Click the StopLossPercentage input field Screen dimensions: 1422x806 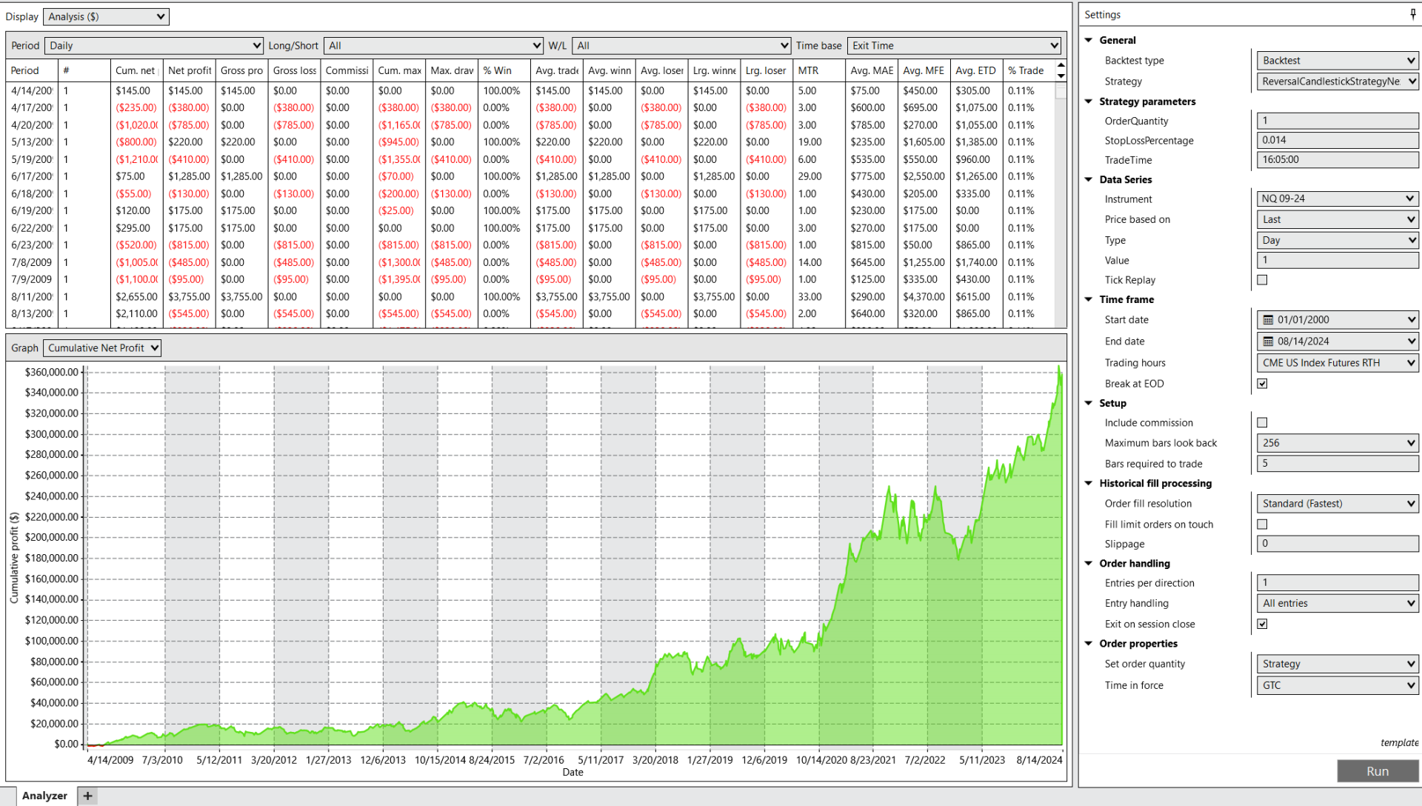click(1337, 140)
